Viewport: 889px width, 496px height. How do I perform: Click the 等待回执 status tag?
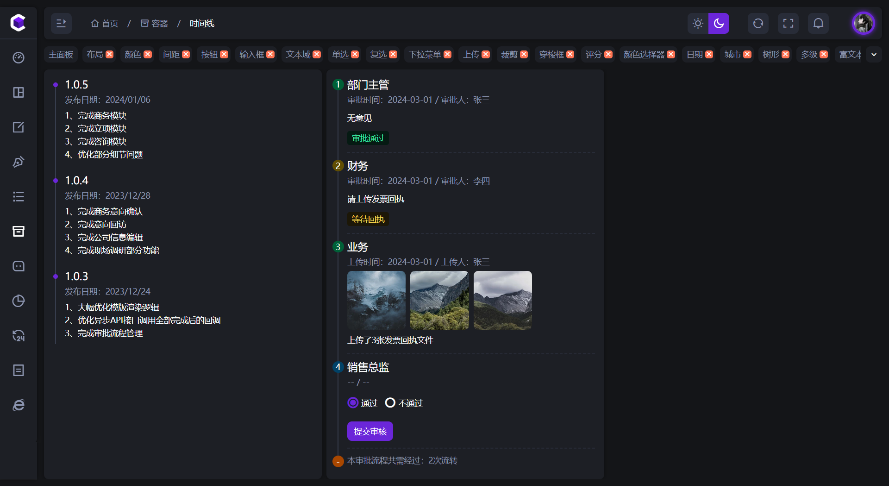point(368,219)
